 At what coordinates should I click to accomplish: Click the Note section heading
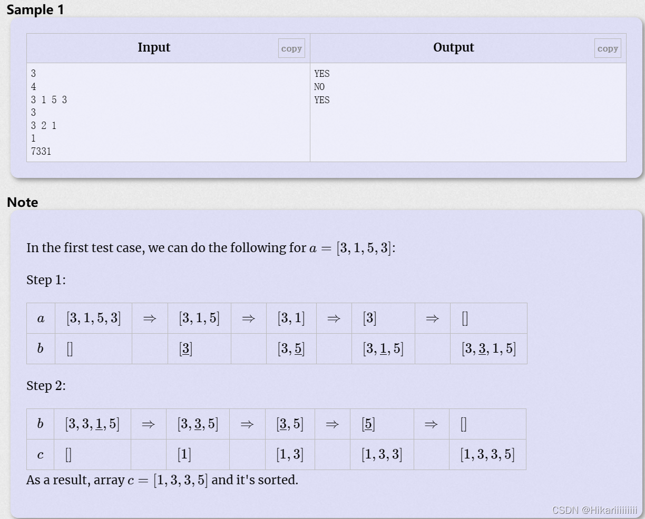(x=22, y=202)
